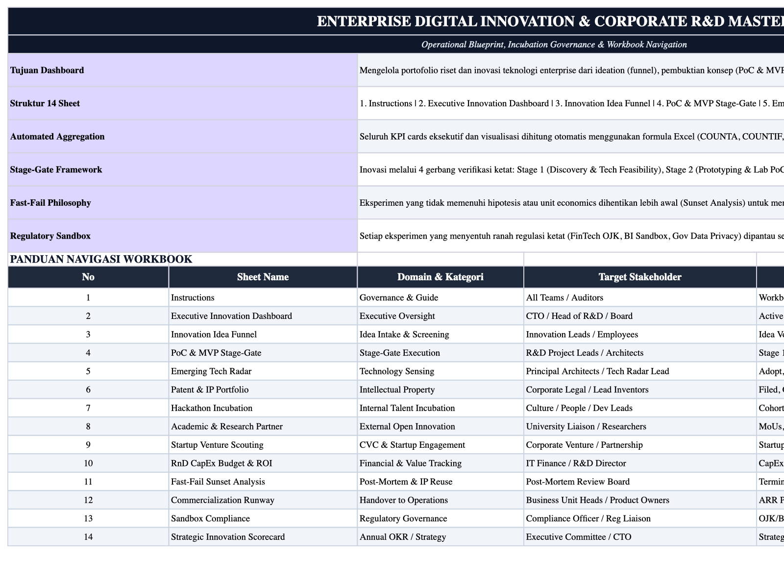Click the 'No' column header
Viewport: 784px width, 584px height.
(88, 277)
